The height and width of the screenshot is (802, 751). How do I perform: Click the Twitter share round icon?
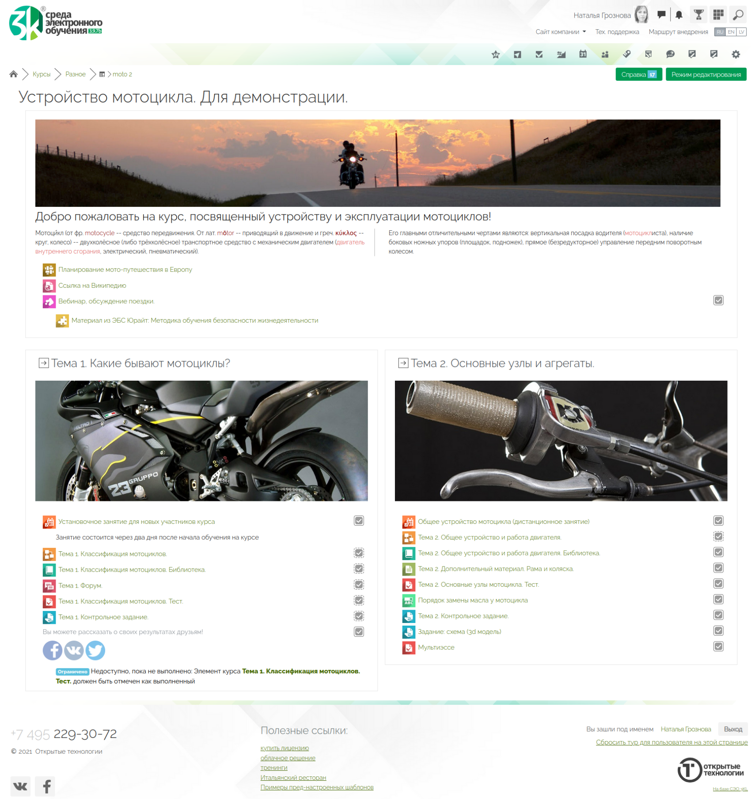(x=95, y=650)
